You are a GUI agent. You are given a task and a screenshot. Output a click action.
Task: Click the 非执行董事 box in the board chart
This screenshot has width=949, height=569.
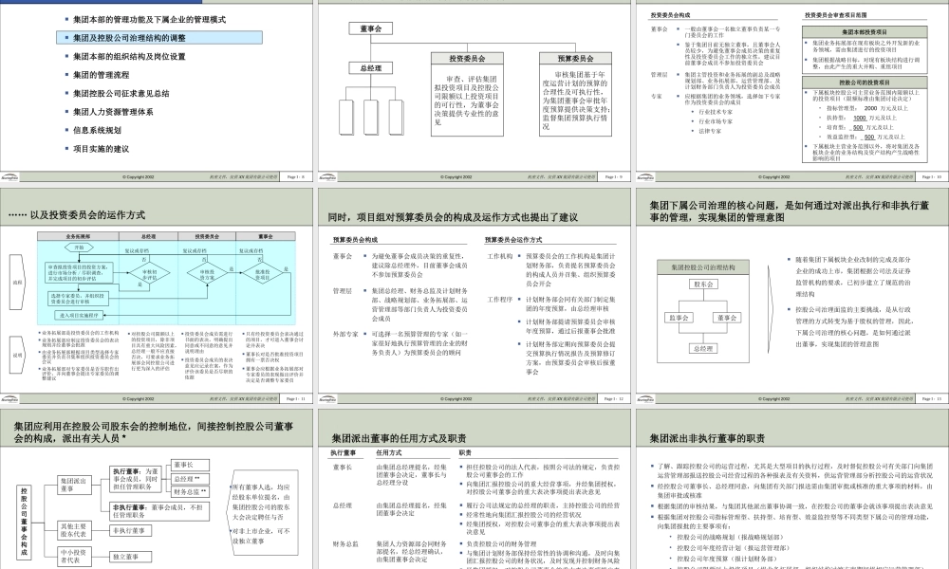click(160, 511)
